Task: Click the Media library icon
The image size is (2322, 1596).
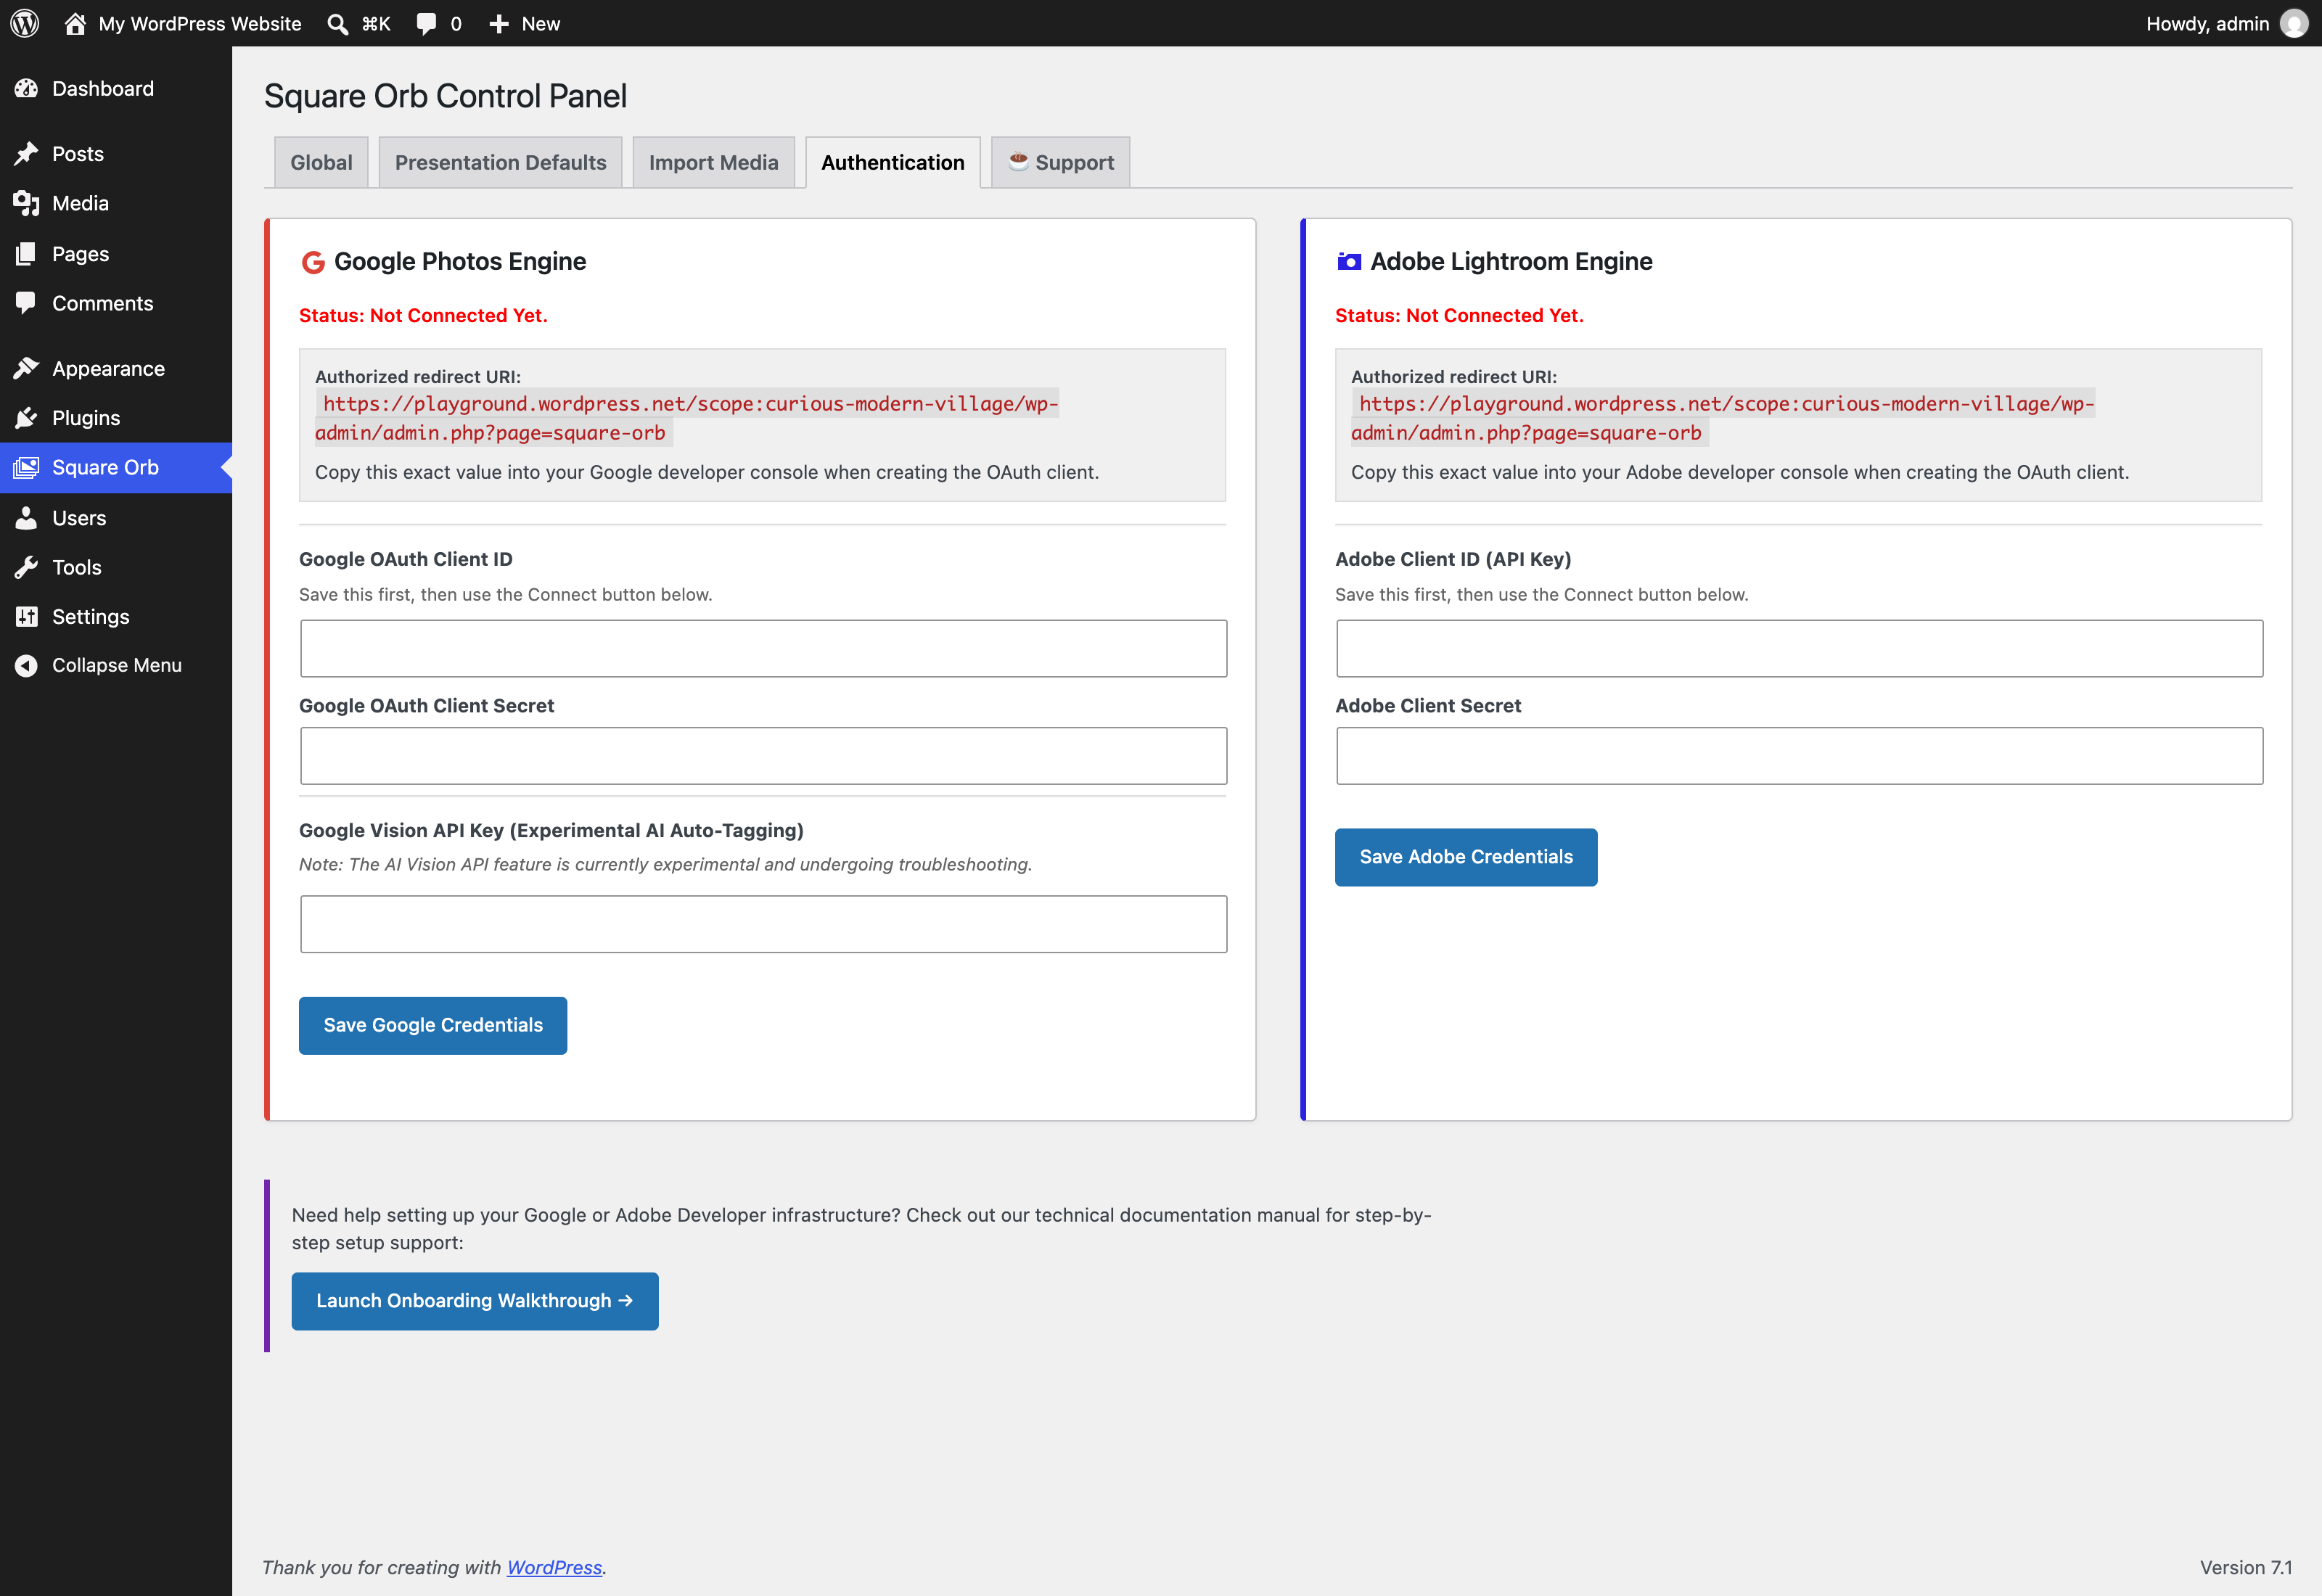Action: coord(27,203)
